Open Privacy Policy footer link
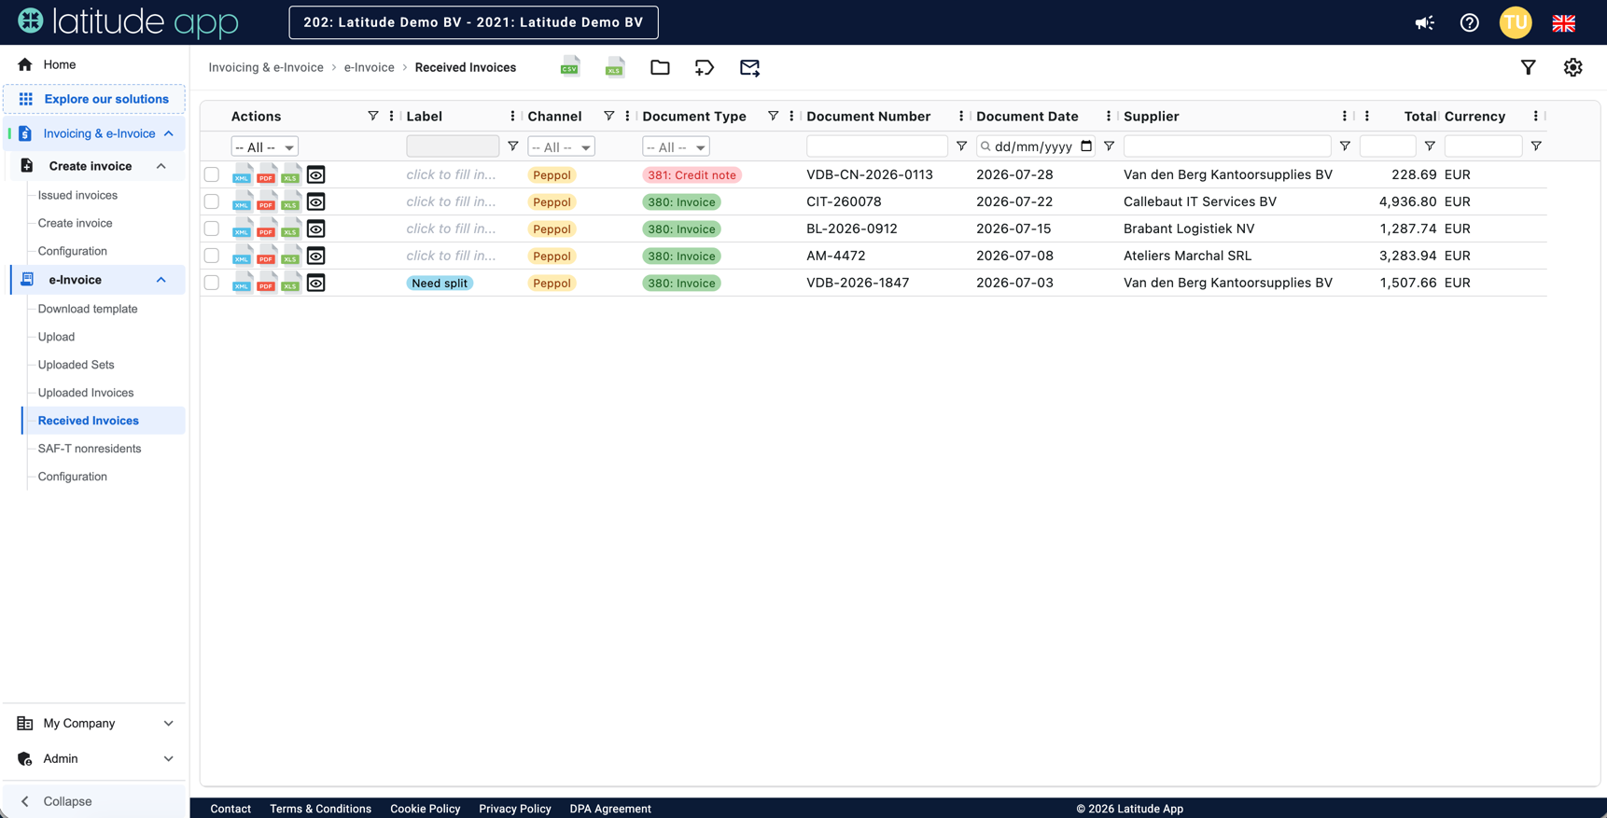1607x818 pixels. tap(515, 809)
